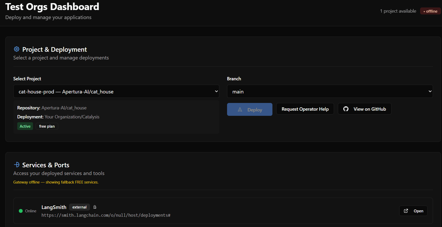Click the lock icon next to LangSmith
This screenshot has width=442, height=227.
(x=95, y=207)
